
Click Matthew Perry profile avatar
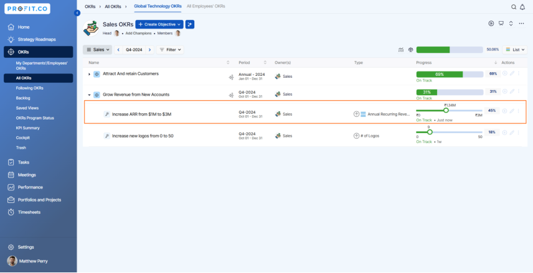[x=12, y=261]
